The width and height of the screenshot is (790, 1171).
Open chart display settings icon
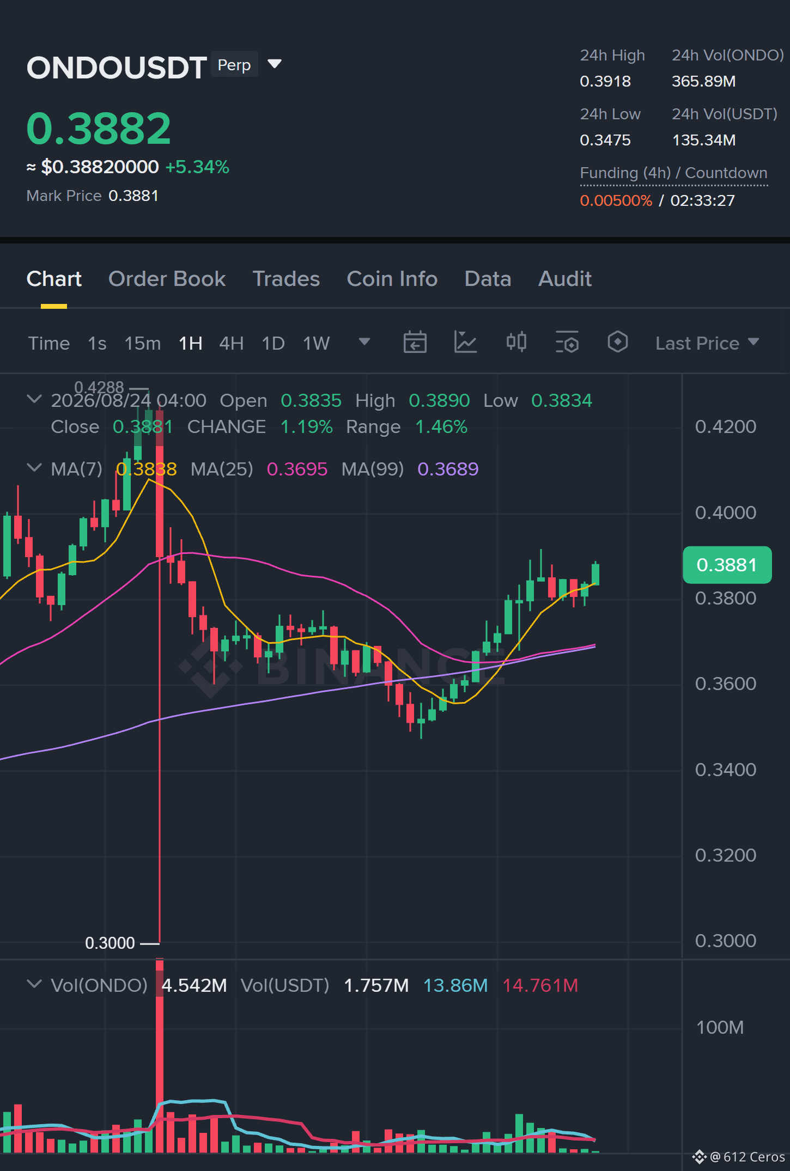(x=567, y=343)
